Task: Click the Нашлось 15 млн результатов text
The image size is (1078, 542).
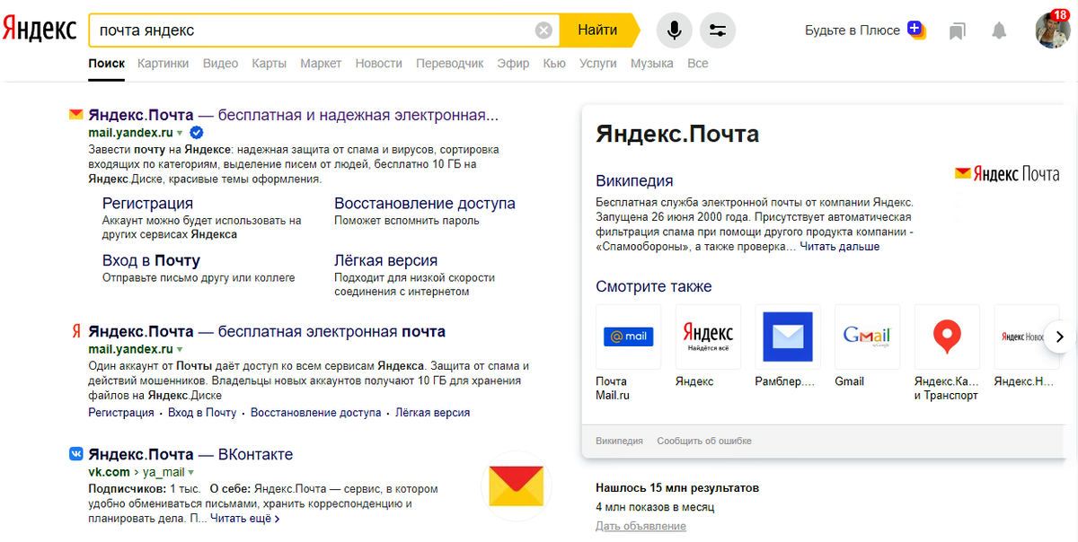Action: pyautogui.click(x=677, y=488)
